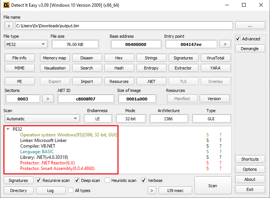Collapse the PE32 tree node
This screenshot has height=198, width=270.
(x=8, y=129)
